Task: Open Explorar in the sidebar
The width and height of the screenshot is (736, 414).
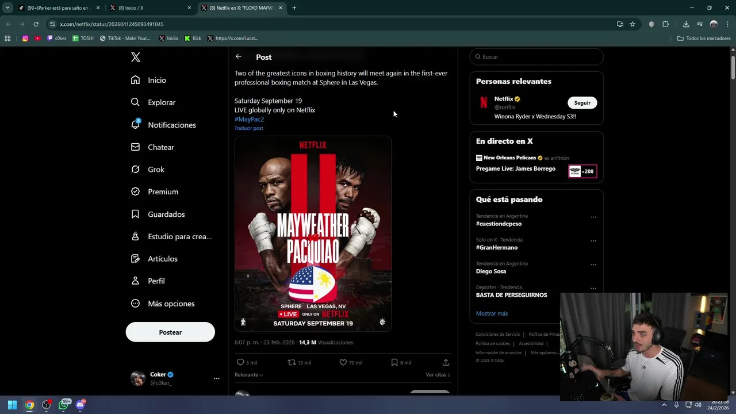Action: click(154, 102)
